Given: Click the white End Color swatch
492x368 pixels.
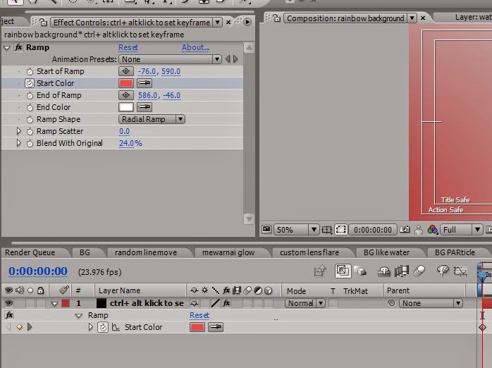Looking at the screenshot, I should (125, 107).
